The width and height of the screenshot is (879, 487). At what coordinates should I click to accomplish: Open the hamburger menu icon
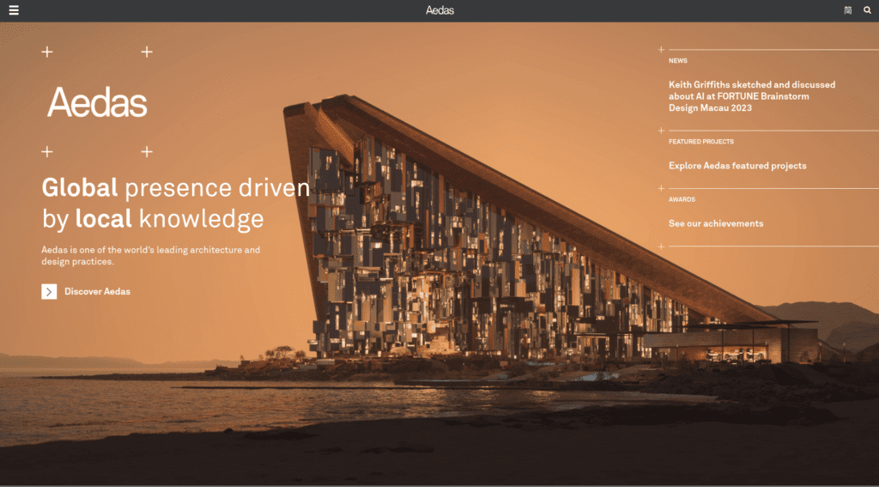pos(14,10)
